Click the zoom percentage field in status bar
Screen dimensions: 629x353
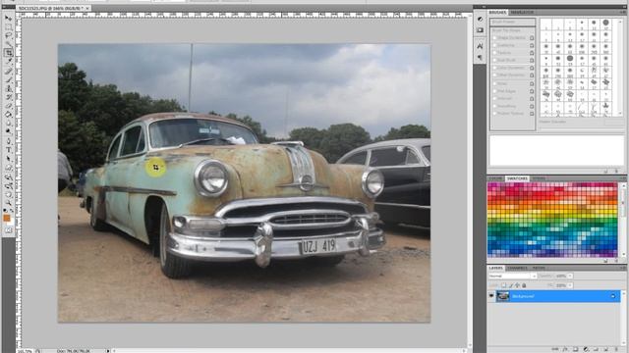pyautogui.click(x=25, y=351)
